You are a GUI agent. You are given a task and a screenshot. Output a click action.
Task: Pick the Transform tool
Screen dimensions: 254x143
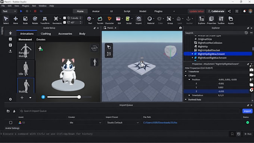click(45, 20)
